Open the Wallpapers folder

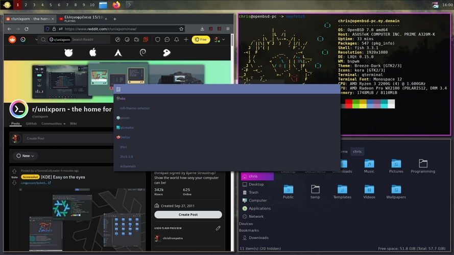(x=396, y=192)
